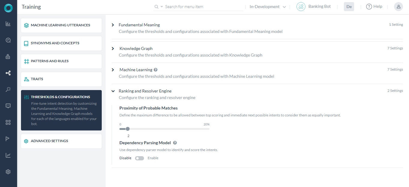
Task: Open the In-Development status dropdown
Action: (x=268, y=7)
